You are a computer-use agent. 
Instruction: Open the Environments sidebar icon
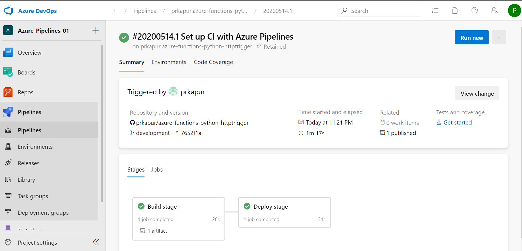point(8,147)
